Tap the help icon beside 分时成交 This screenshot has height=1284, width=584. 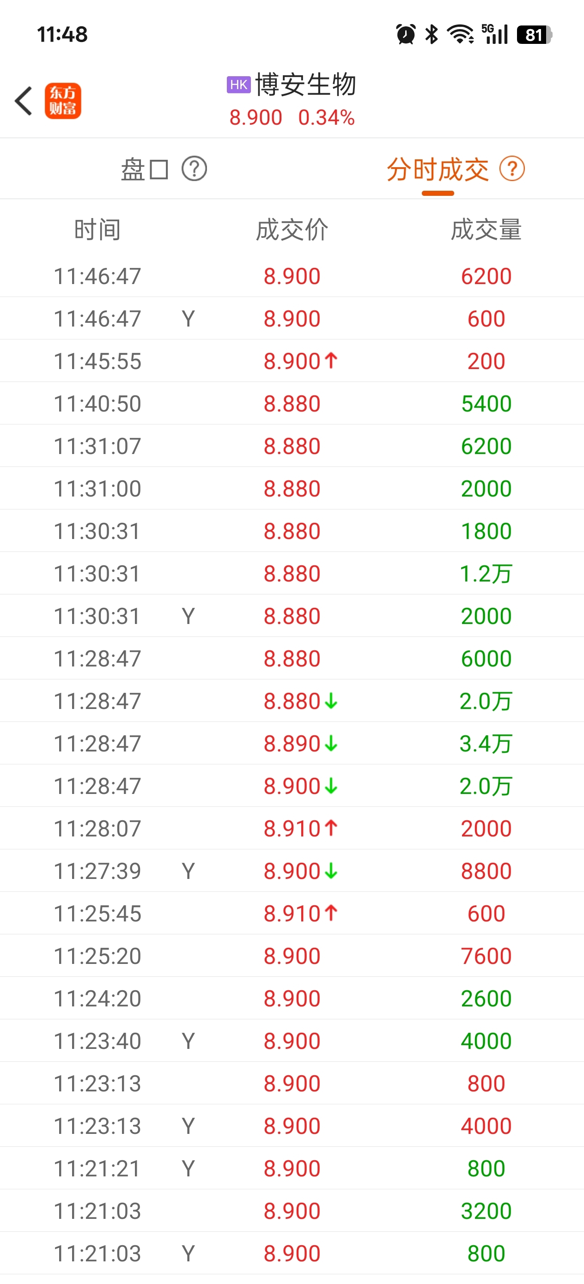(512, 169)
